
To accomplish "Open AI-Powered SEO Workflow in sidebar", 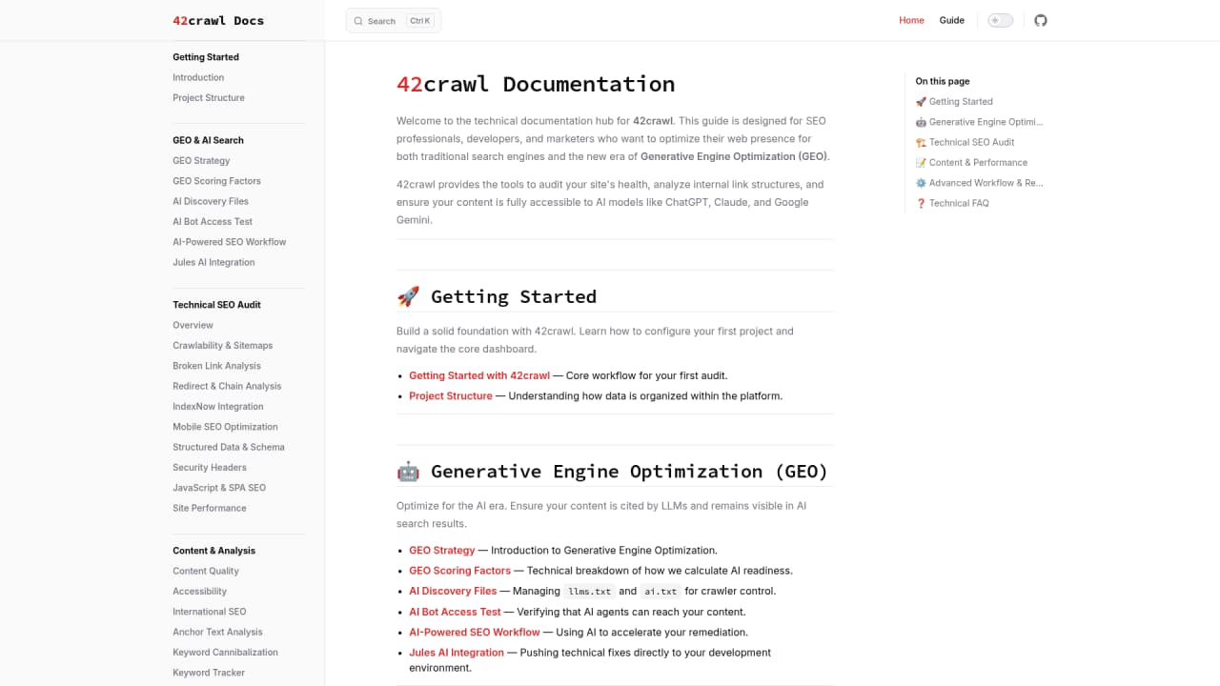I will [230, 242].
